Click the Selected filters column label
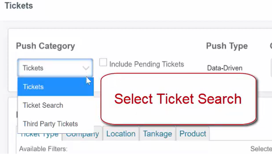Viewport: 272px width, 154px height. 261,149
